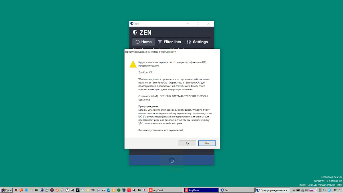Click the blue G tray icon
The width and height of the screenshot is (343, 193).
(x=329, y=190)
